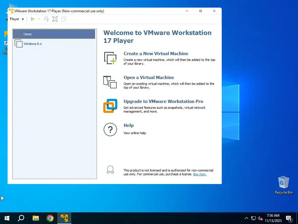Follow the Buy now link
The image size is (298, 224).
click(x=200, y=174)
